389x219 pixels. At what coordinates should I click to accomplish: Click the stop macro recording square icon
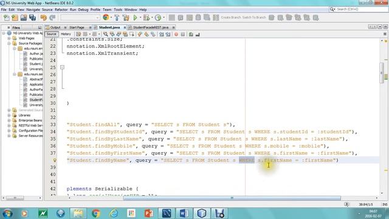(x=183, y=34)
